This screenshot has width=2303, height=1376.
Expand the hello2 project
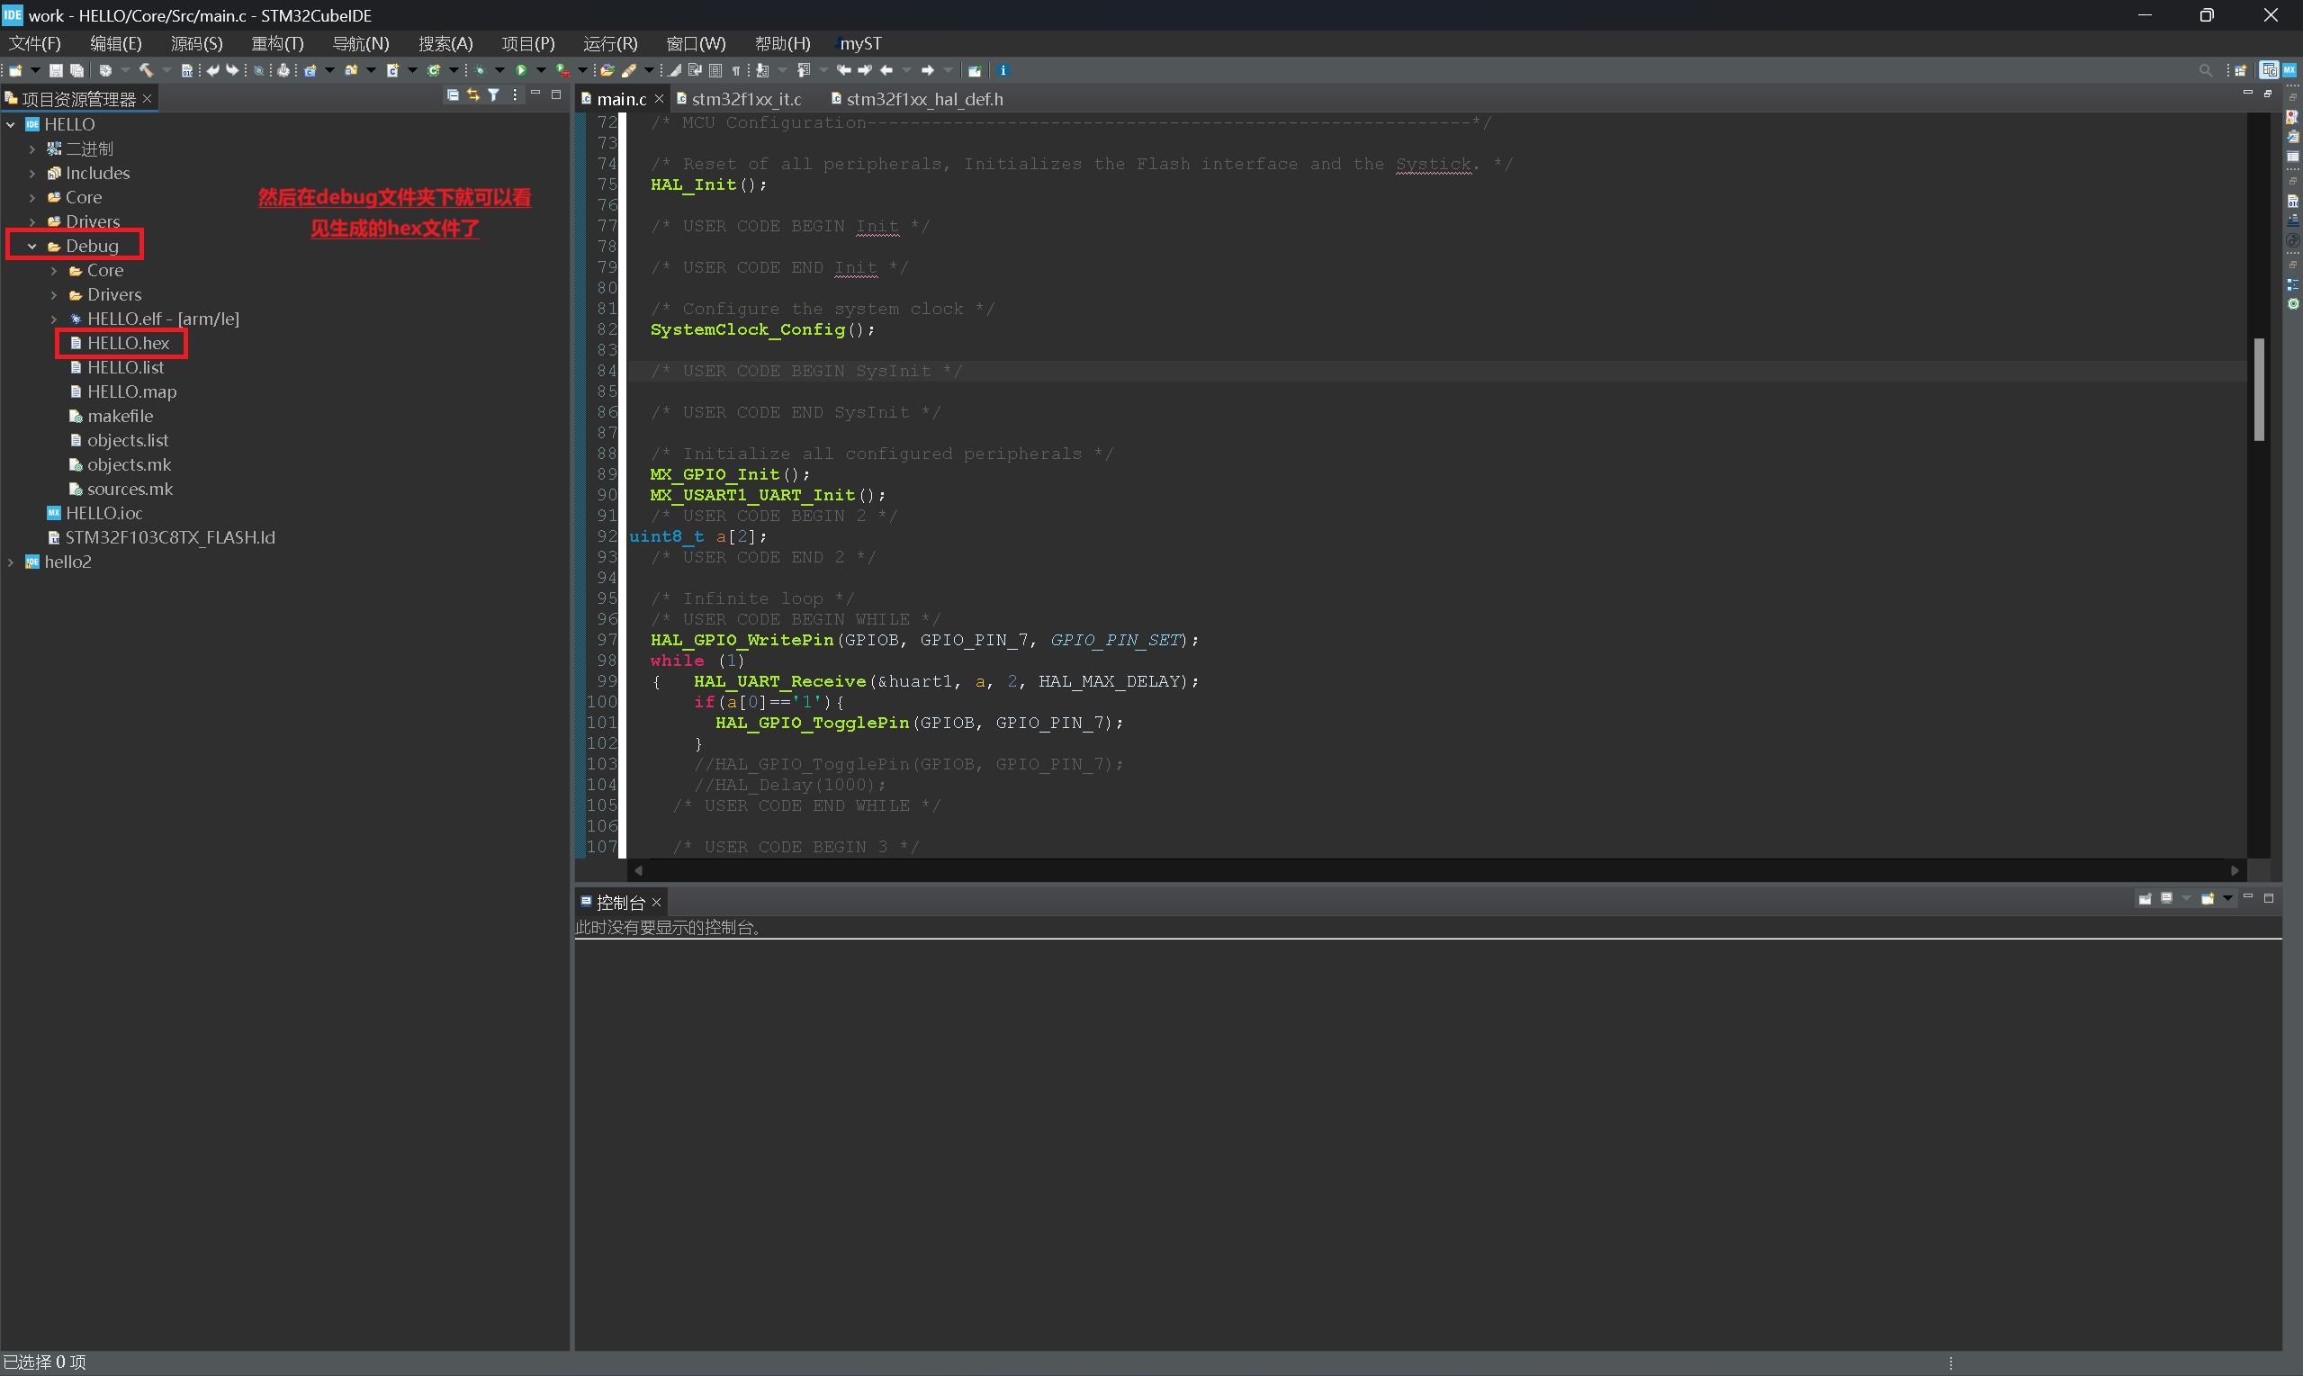[x=11, y=562]
